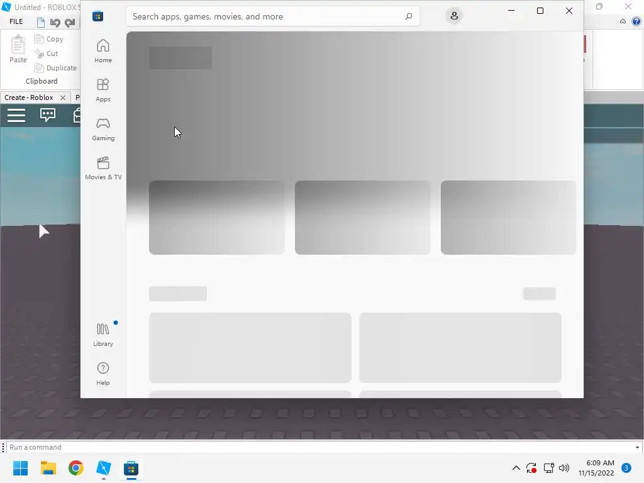Click the Roblox Studio help question icon
Screen dimensions: 644x483
(x=636, y=21)
